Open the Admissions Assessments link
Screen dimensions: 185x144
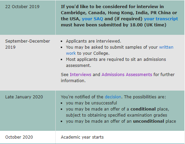[x=127, y=75]
